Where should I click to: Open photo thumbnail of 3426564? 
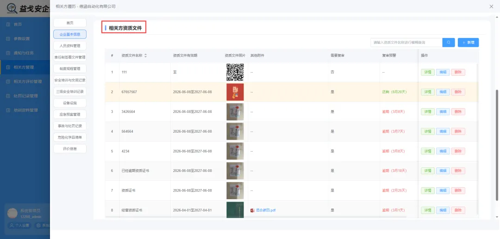pos(235,112)
